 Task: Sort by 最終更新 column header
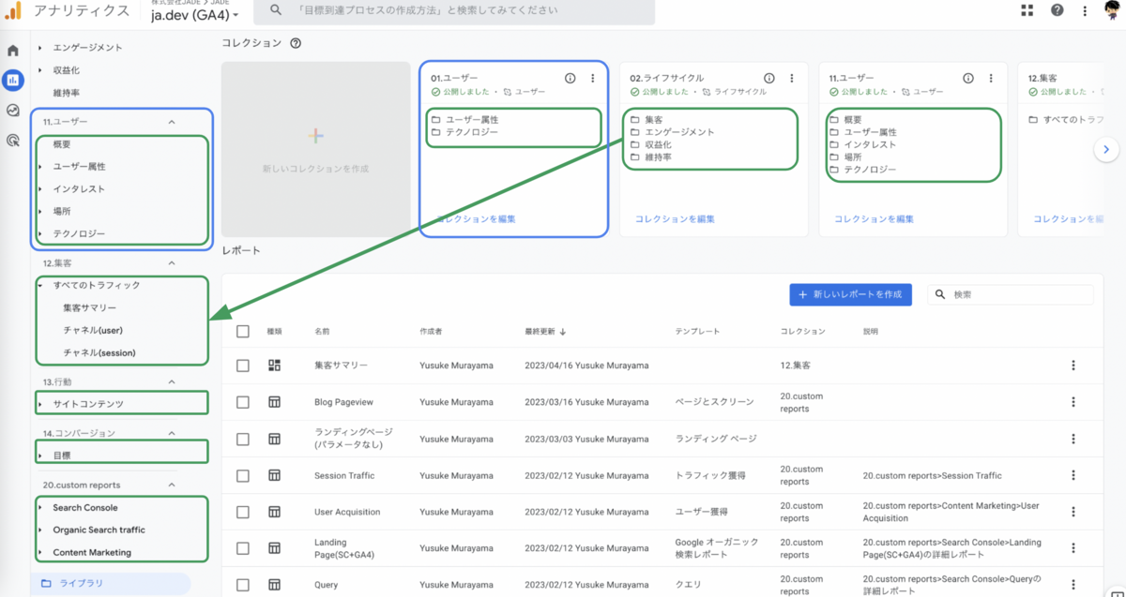546,332
